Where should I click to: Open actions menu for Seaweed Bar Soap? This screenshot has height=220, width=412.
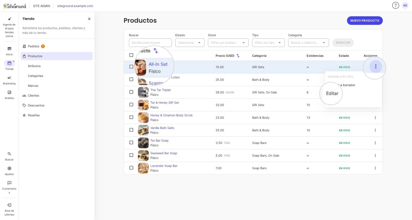click(x=375, y=155)
